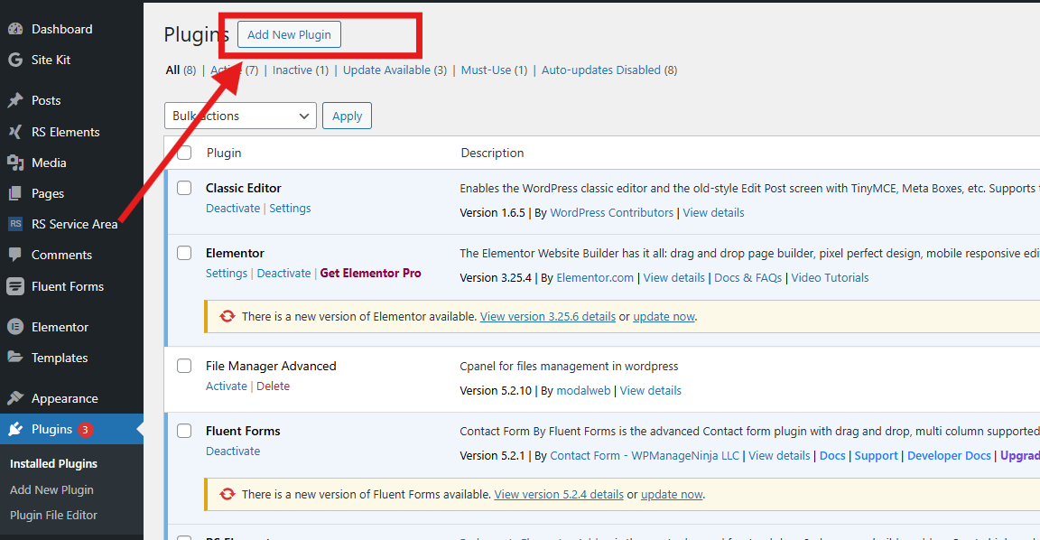
Task: Open the Site Kit menu
Action: tap(51, 60)
